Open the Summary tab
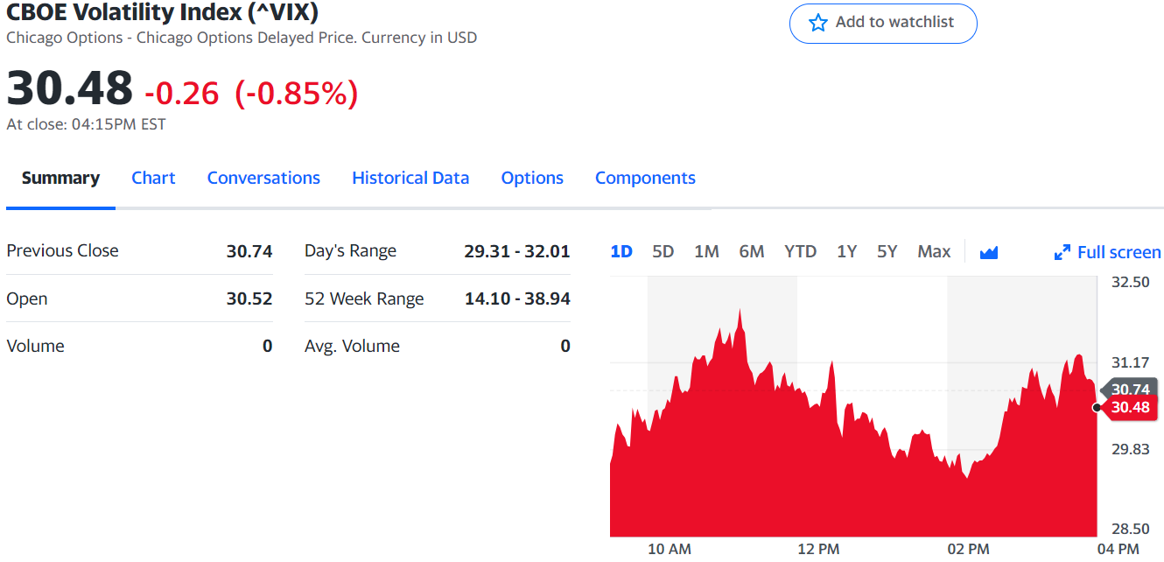 [x=60, y=178]
